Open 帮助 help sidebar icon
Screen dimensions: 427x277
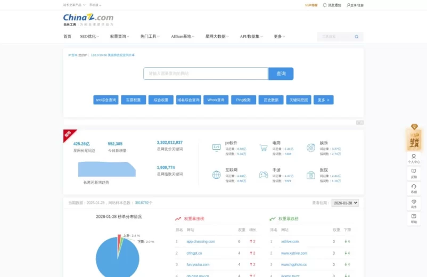point(414,218)
